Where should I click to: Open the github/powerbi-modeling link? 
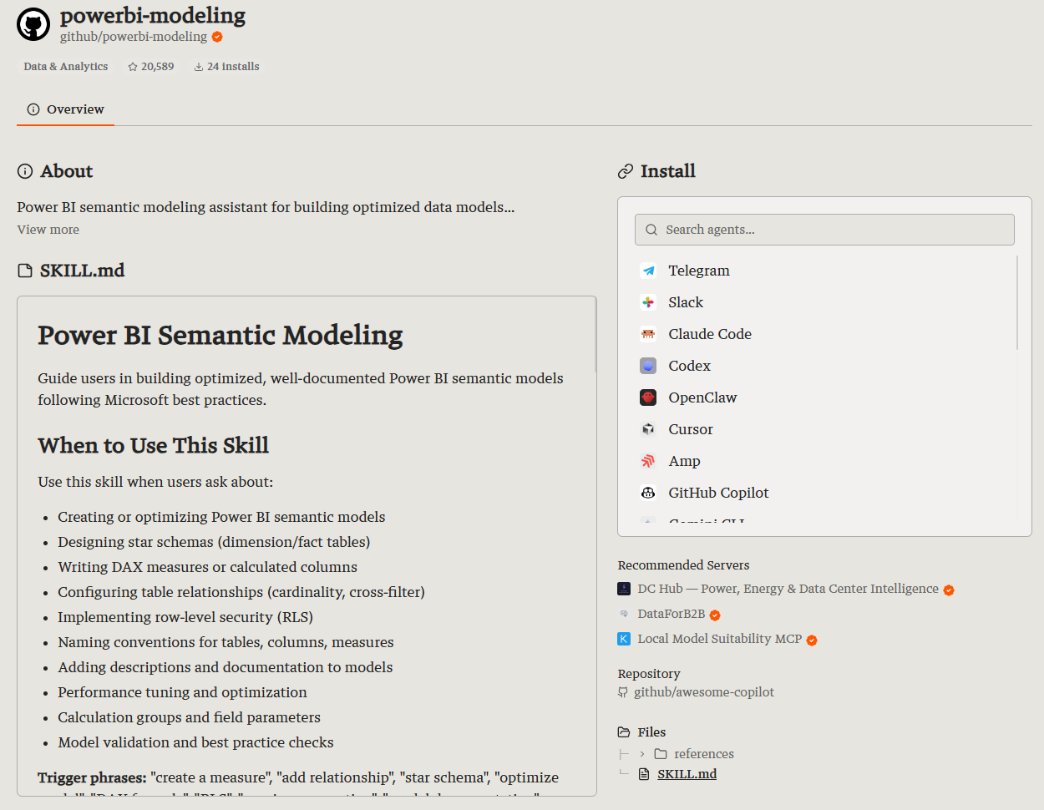point(134,37)
